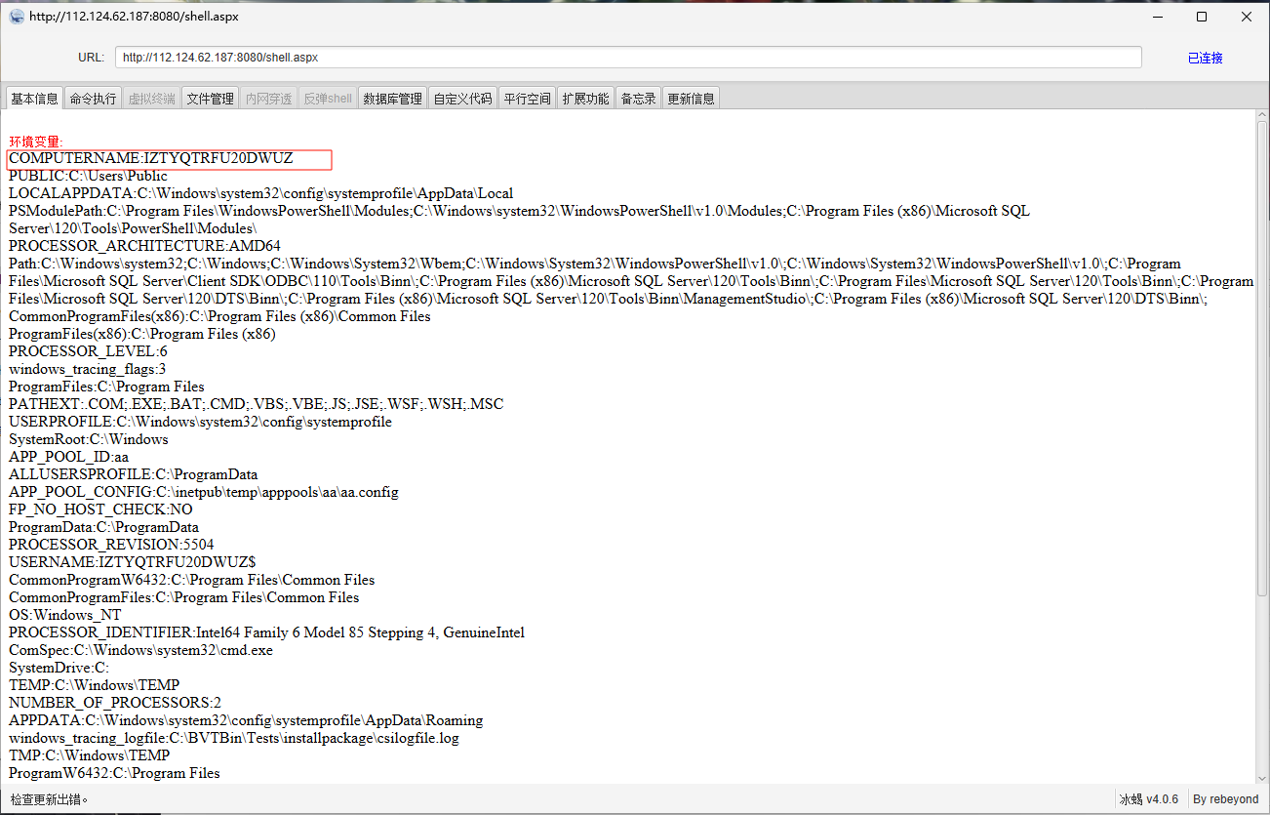Click the windows_tracing_flags:3 entry
This screenshot has height=815, width=1270.
(x=87, y=369)
